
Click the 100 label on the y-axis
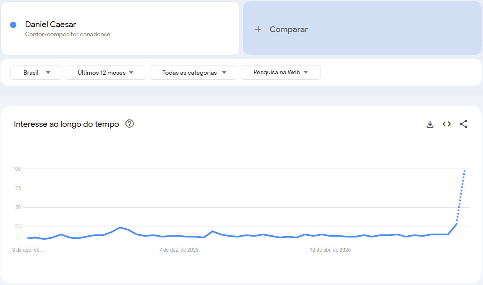click(x=17, y=169)
